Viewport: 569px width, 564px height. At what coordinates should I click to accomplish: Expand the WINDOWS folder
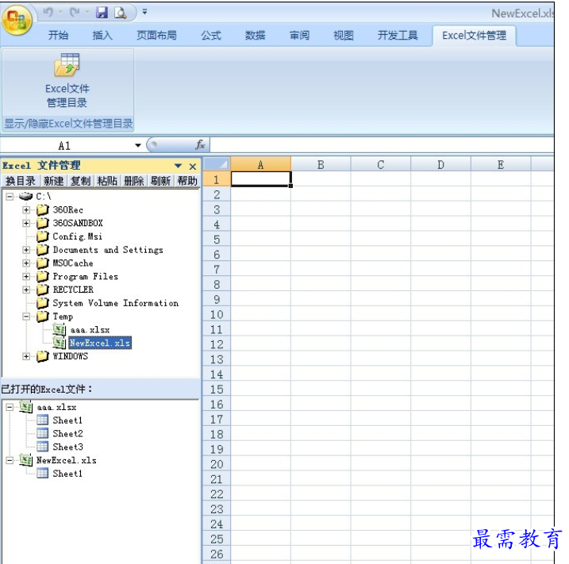[x=26, y=356]
